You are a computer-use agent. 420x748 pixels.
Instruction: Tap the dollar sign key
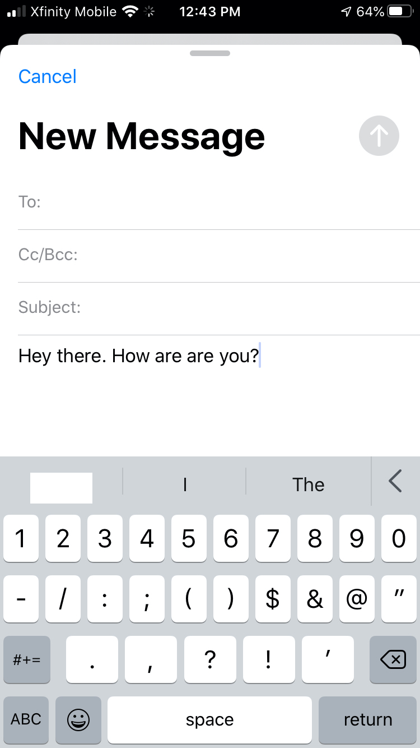[x=273, y=599]
